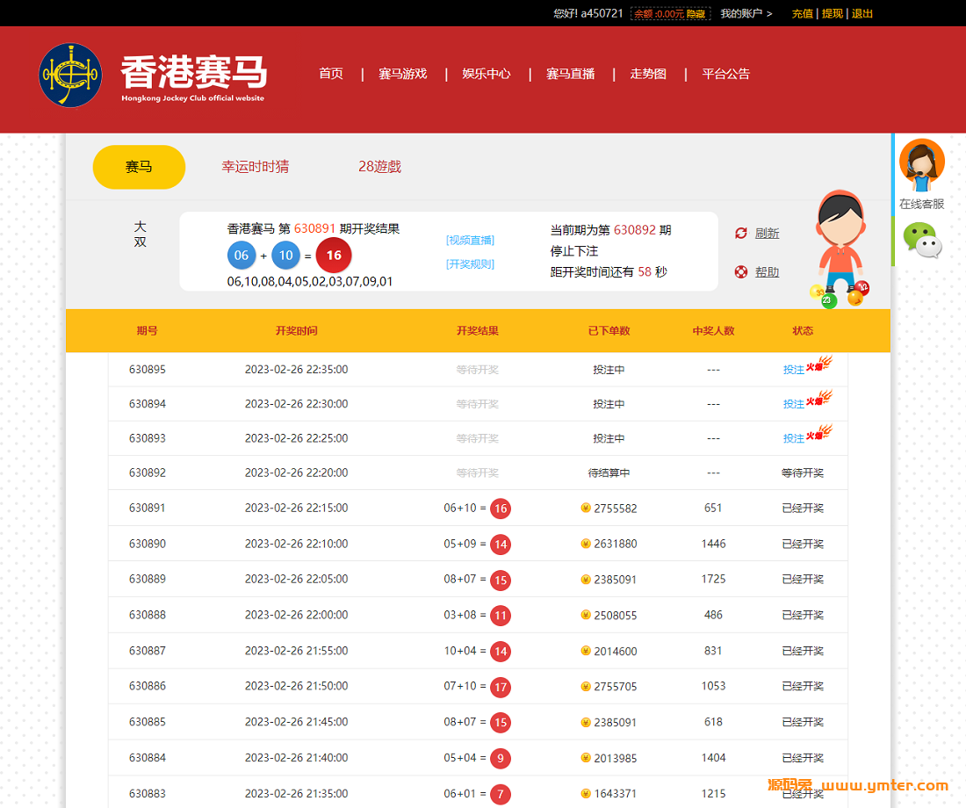Click the 退出 logout link
The image size is (966, 808).
(862, 13)
